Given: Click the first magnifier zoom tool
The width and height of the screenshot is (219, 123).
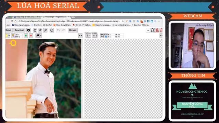Looking at the screenshot, I should [x=40, y=30].
